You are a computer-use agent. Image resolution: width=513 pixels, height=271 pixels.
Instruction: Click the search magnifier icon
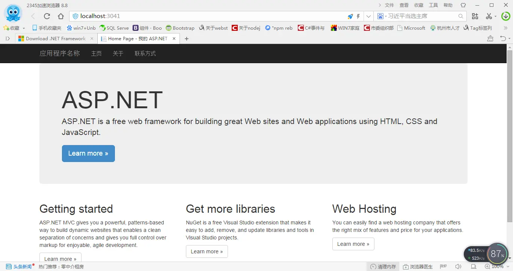coord(461,16)
